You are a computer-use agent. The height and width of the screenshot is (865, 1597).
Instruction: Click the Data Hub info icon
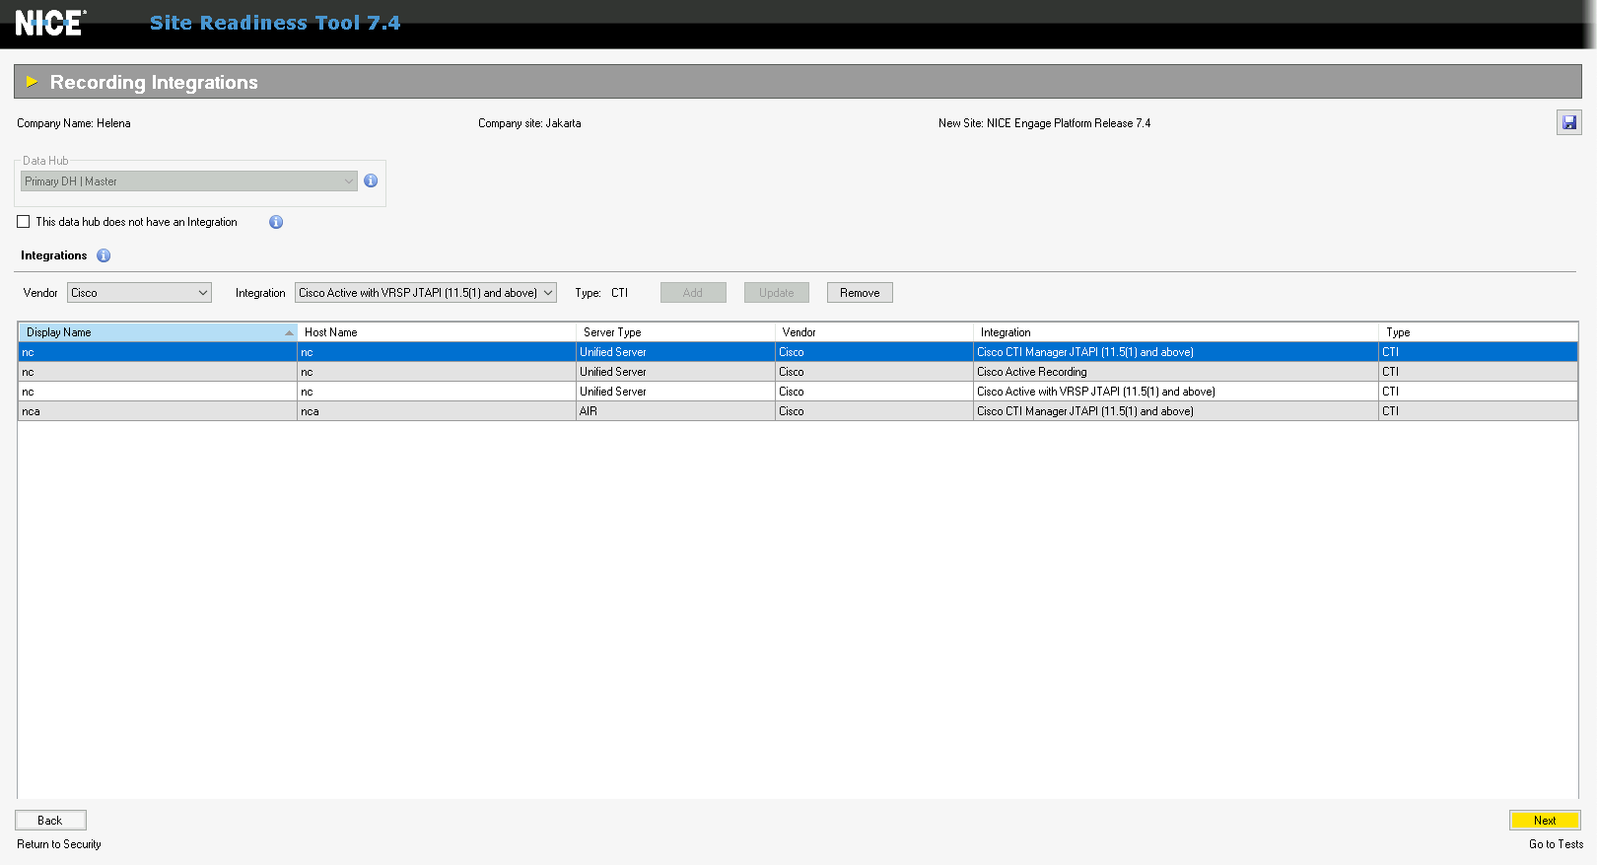(371, 181)
